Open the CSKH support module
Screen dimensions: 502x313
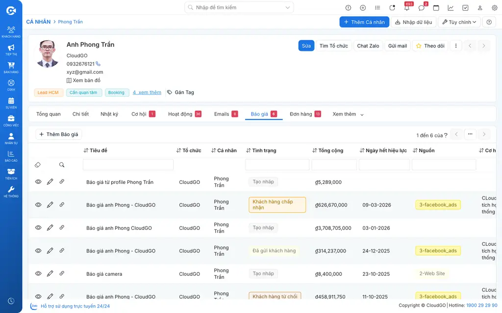point(11,85)
